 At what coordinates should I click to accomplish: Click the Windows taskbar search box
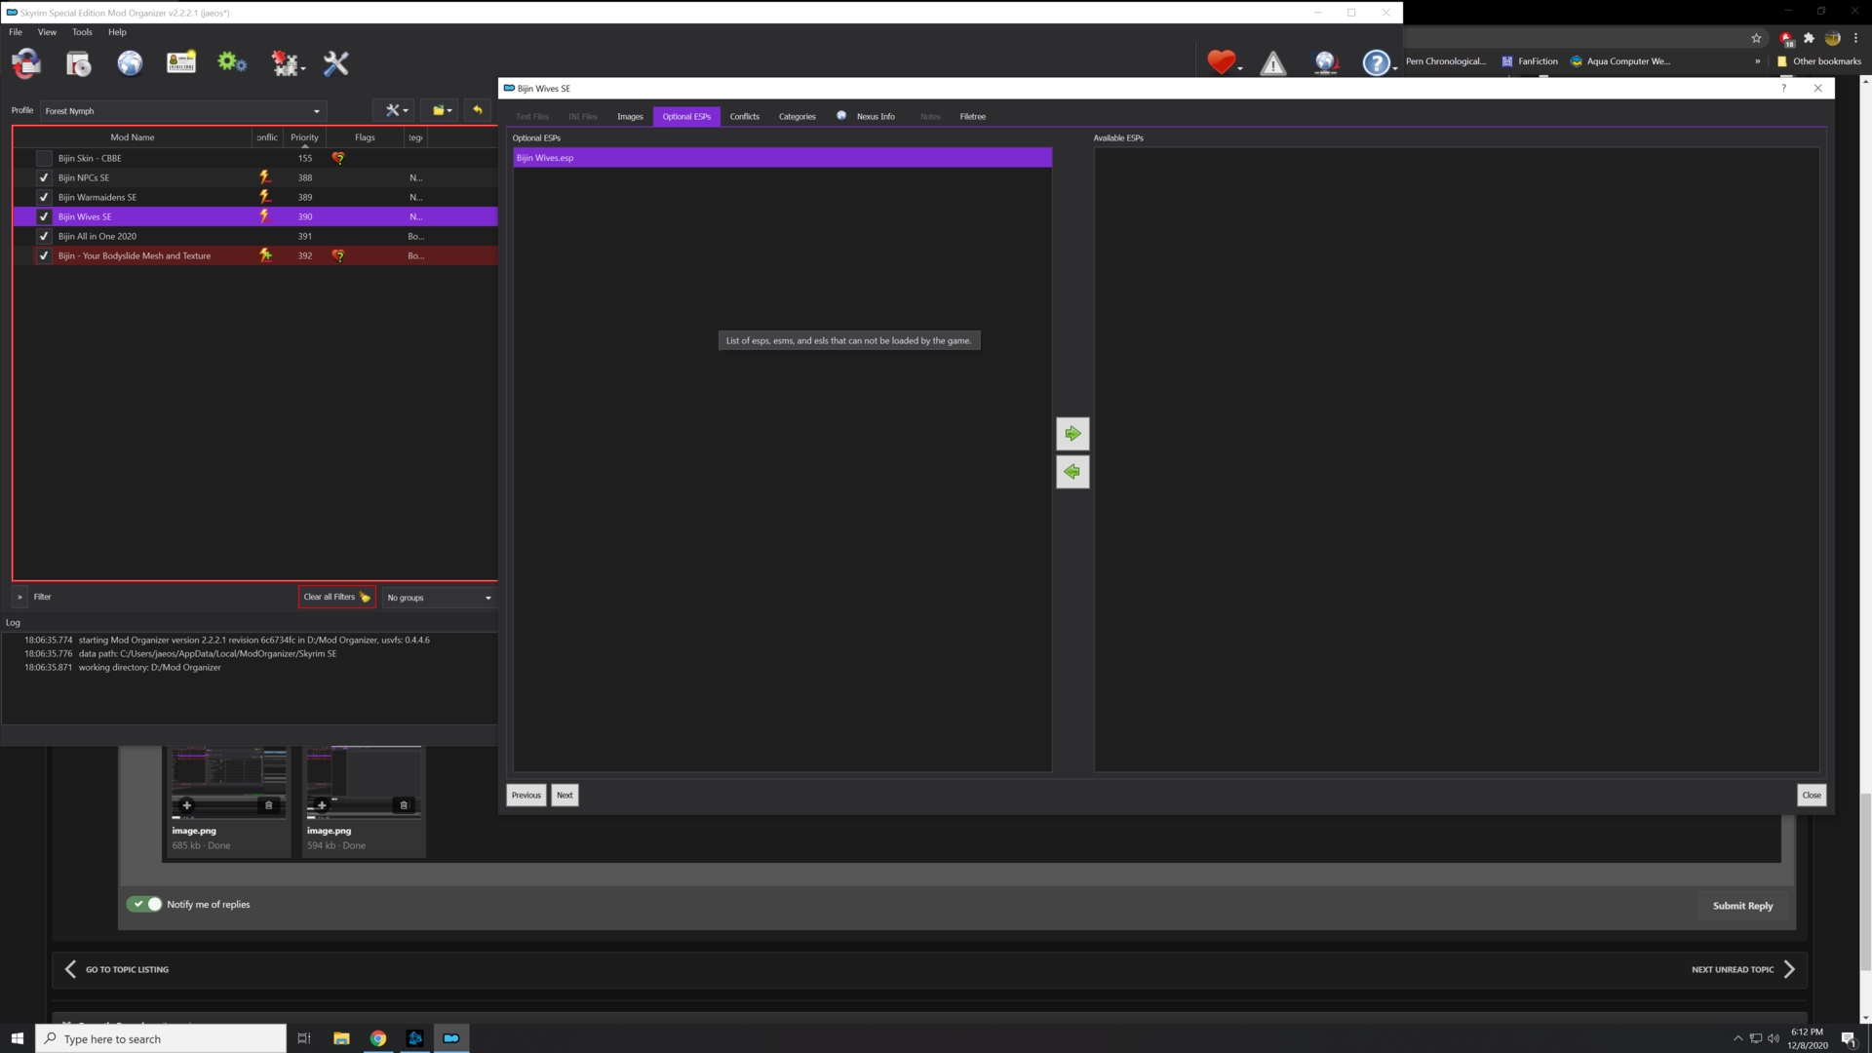162,1038
